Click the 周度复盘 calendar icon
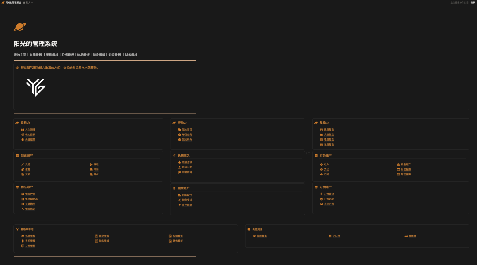 (322, 130)
